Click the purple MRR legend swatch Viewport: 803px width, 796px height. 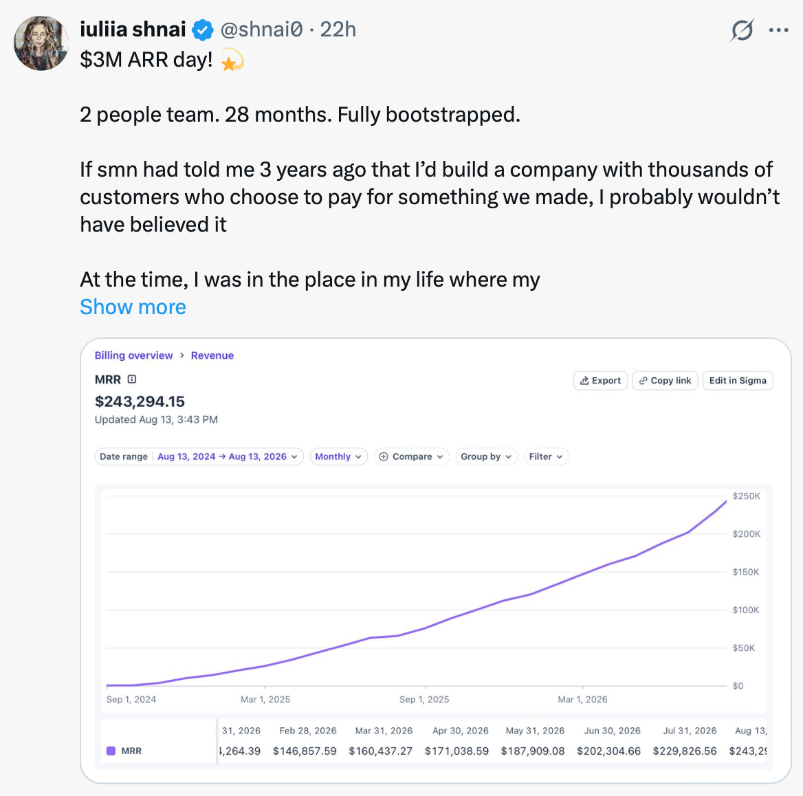pos(111,751)
